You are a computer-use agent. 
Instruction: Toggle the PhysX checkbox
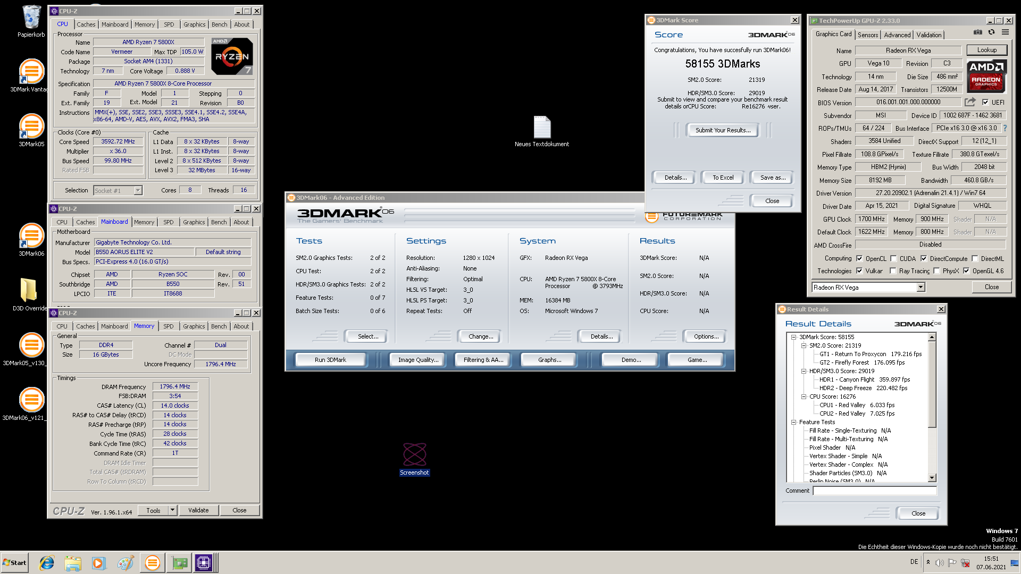tap(936, 271)
